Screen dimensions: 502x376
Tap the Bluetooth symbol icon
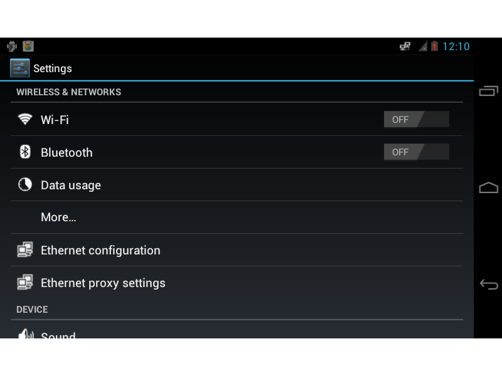[25, 152]
